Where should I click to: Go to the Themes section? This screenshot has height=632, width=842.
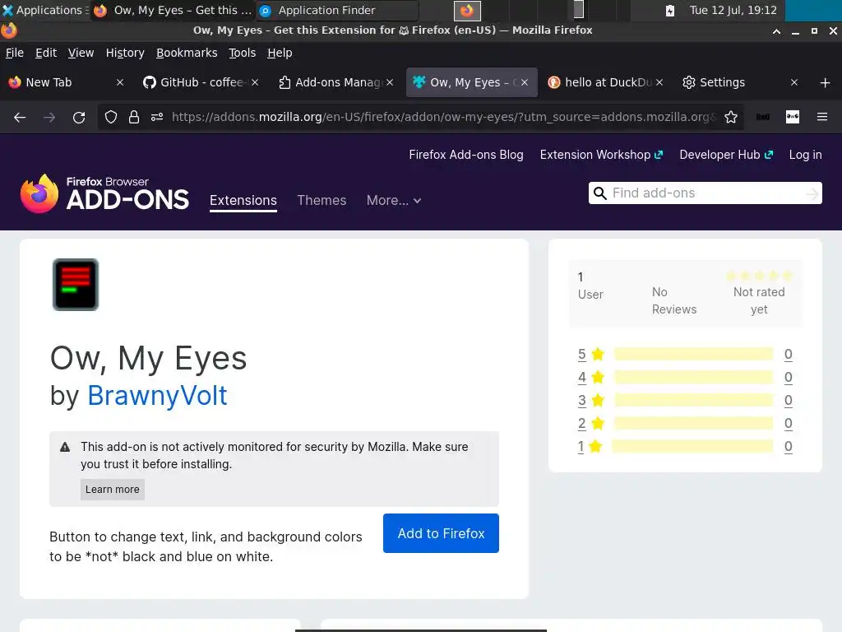point(322,201)
